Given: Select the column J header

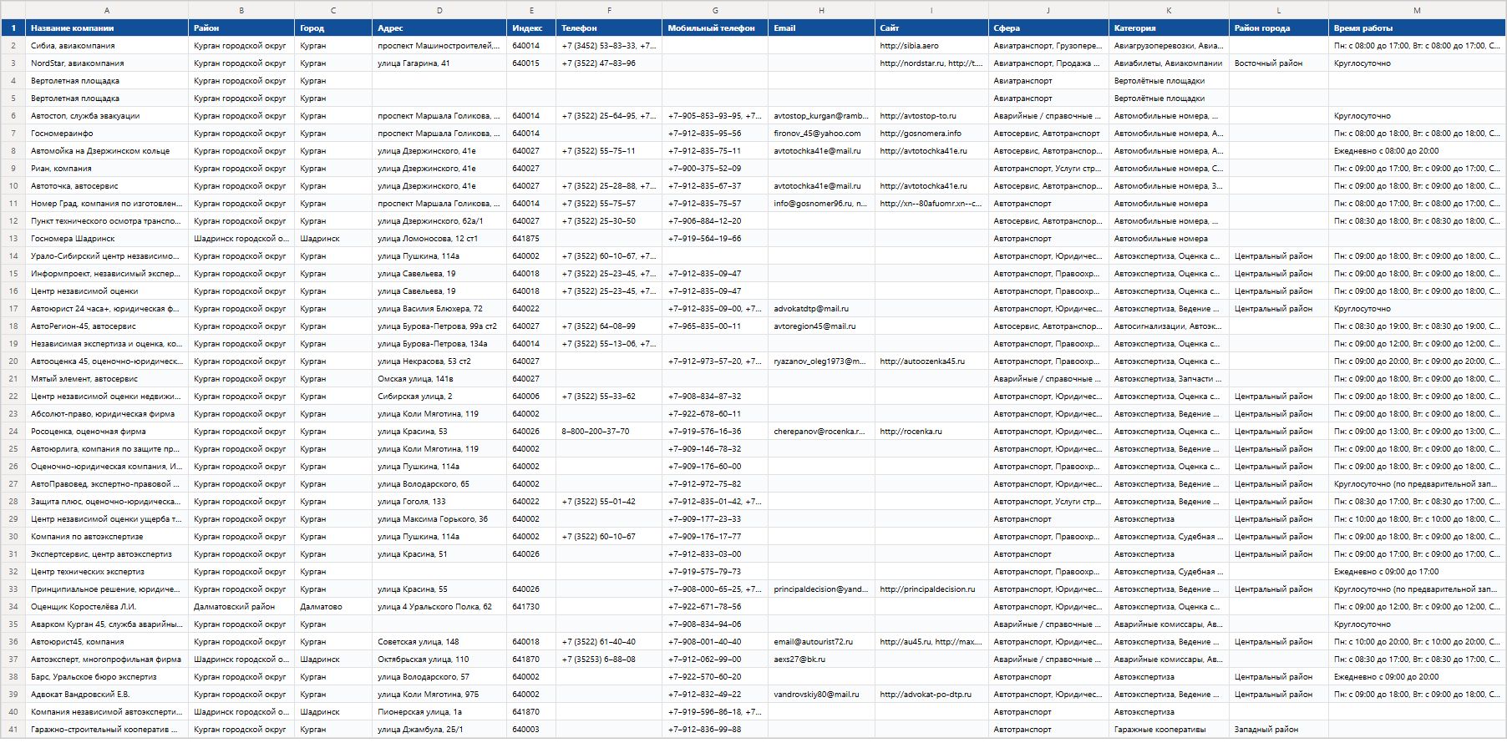Looking at the screenshot, I should pos(1048,10).
